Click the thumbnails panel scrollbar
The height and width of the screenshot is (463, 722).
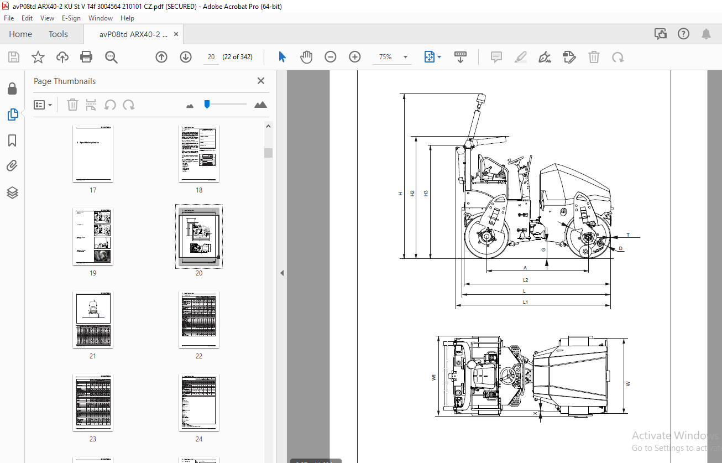pos(269,153)
